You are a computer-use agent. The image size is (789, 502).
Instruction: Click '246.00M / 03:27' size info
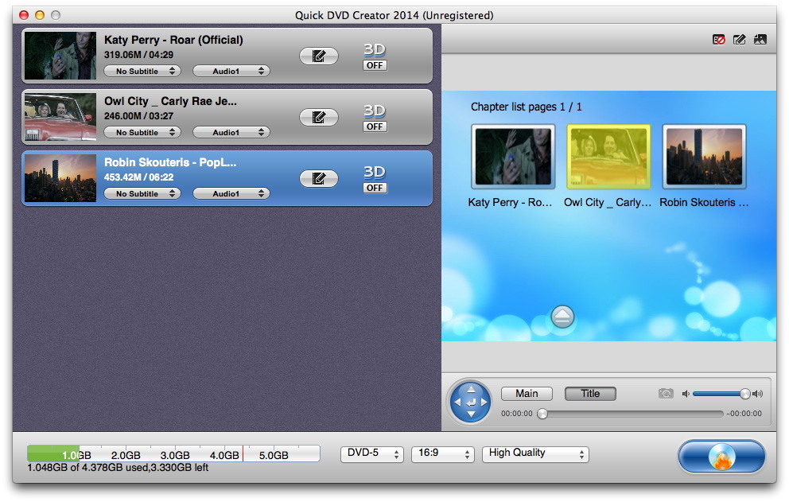(139, 116)
